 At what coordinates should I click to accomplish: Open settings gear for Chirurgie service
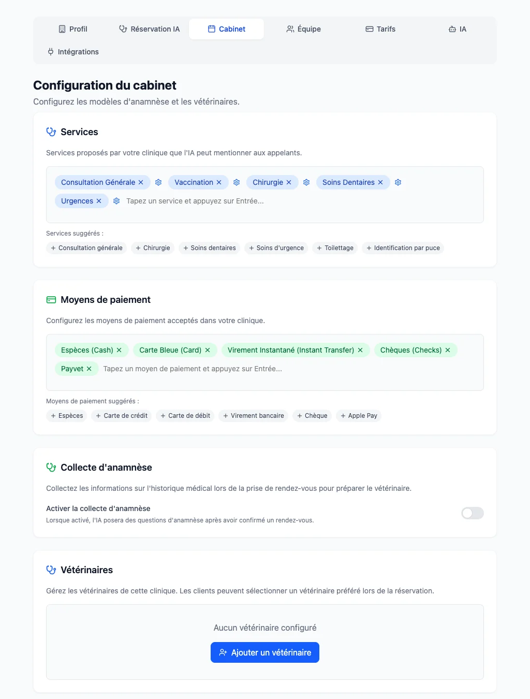coord(306,182)
